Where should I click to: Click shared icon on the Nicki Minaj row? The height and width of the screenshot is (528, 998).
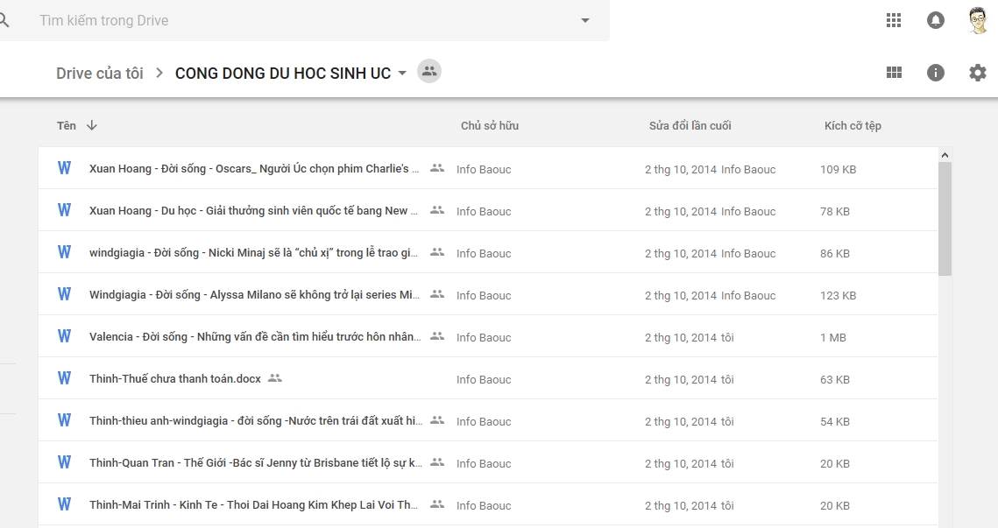coord(437,252)
